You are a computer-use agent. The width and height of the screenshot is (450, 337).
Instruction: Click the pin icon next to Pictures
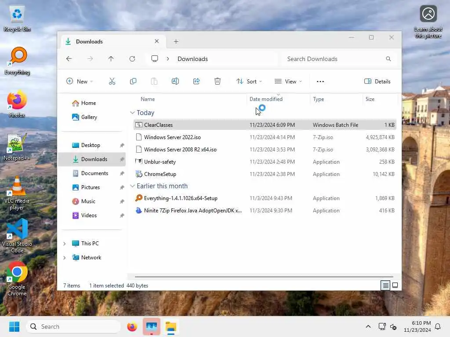[122, 187]
